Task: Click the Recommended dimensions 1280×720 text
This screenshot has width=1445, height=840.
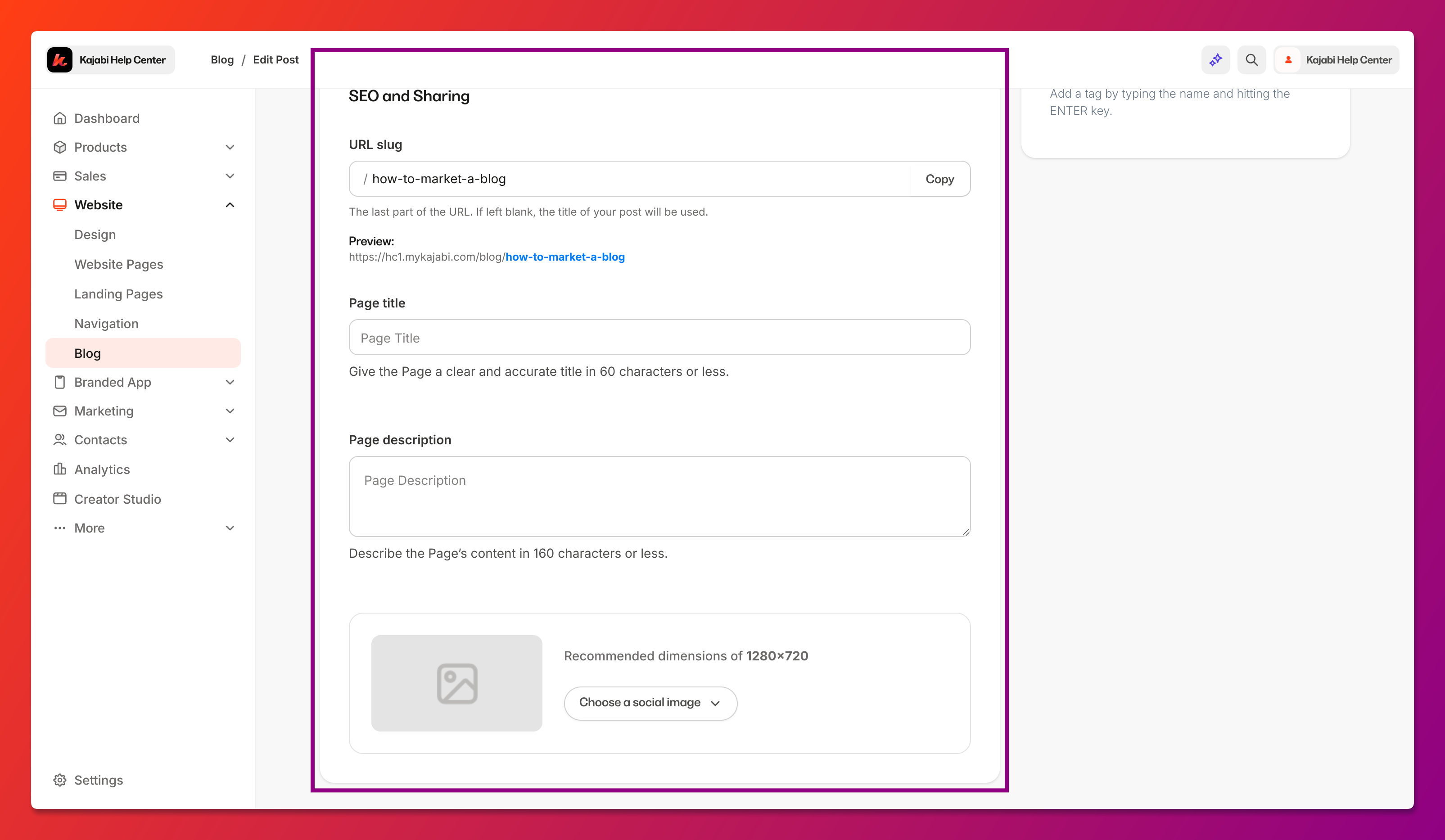Action: click(x=686, y=656)
